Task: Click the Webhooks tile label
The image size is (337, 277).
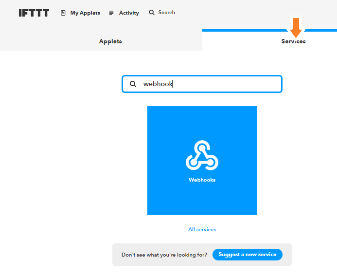Action: (x=202, y=180)
